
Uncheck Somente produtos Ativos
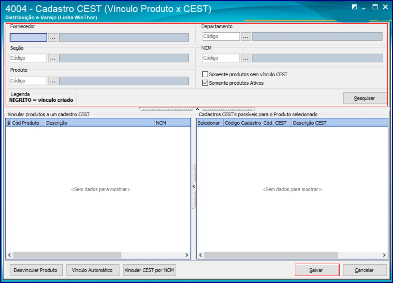tap(205, 83)
